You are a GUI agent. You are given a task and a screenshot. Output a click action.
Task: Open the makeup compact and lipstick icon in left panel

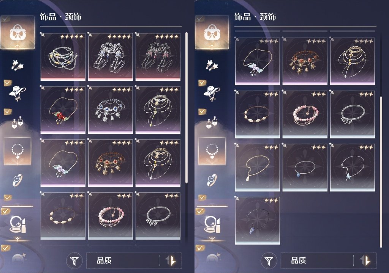coord(17,224)
